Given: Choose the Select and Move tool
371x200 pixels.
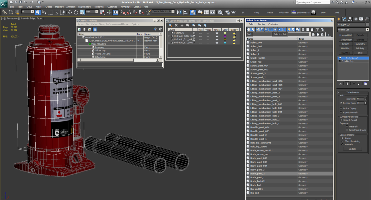Looking at the screenshot, I should click(70, 12).
